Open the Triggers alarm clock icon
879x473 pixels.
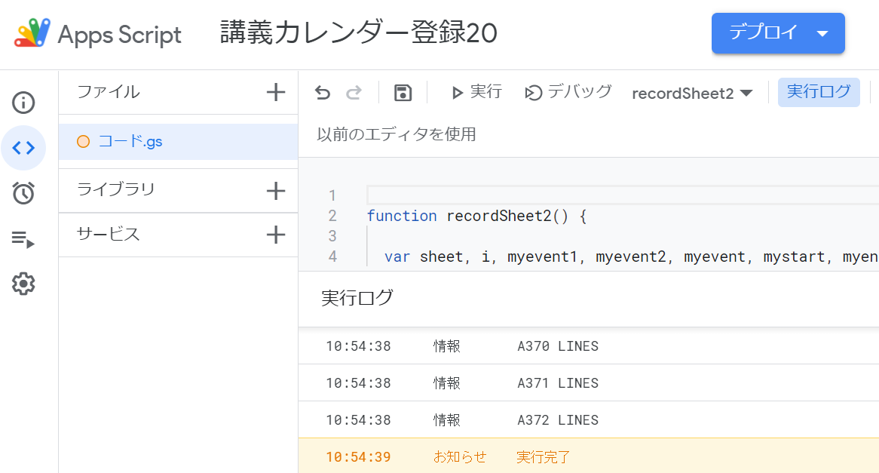(x=23, y=193)
